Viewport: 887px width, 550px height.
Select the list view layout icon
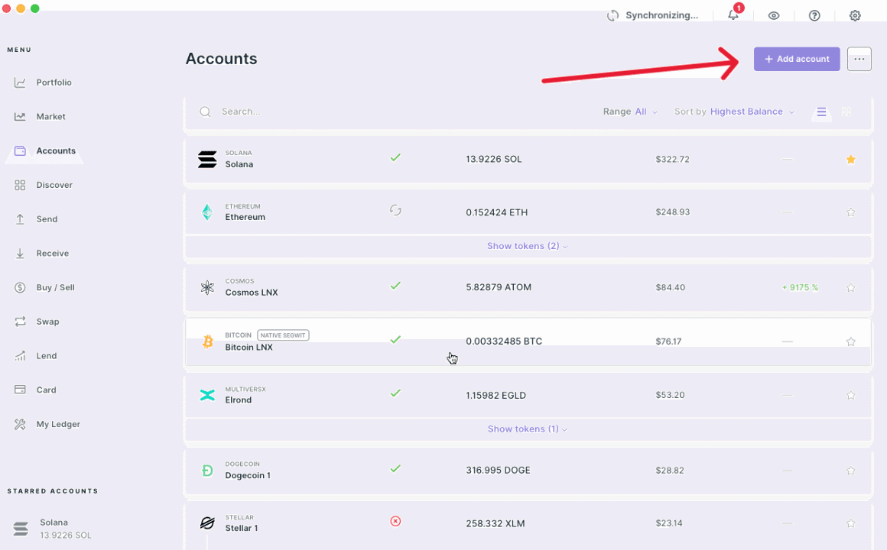pyautogui.click(x=821, y=112)
